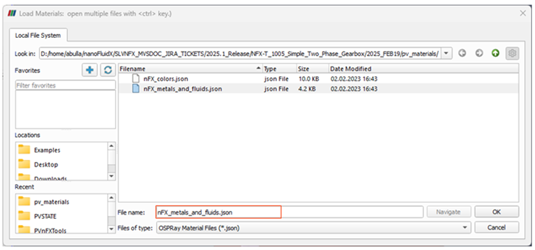
Task: Click Recent list scroll down arrow
Action: (111, 229)
